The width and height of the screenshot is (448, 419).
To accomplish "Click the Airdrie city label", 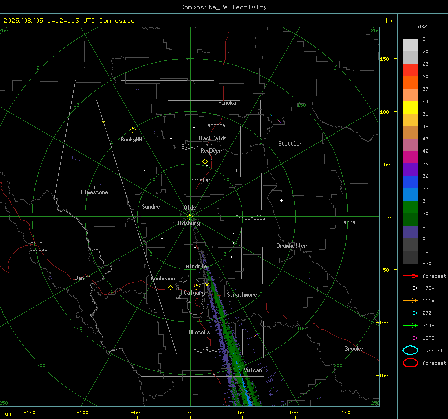I will pos(196,266).
